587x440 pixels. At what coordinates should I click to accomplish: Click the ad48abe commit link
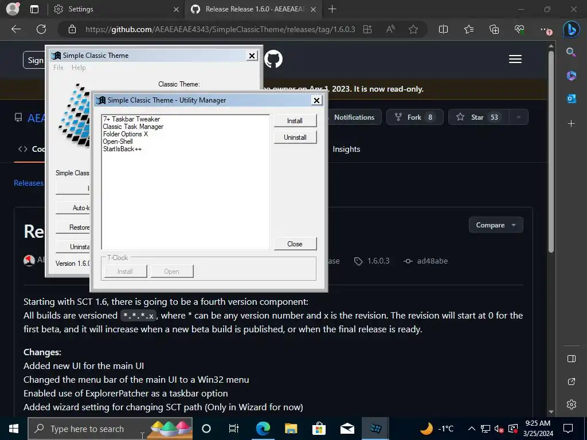tap(426, 261)
